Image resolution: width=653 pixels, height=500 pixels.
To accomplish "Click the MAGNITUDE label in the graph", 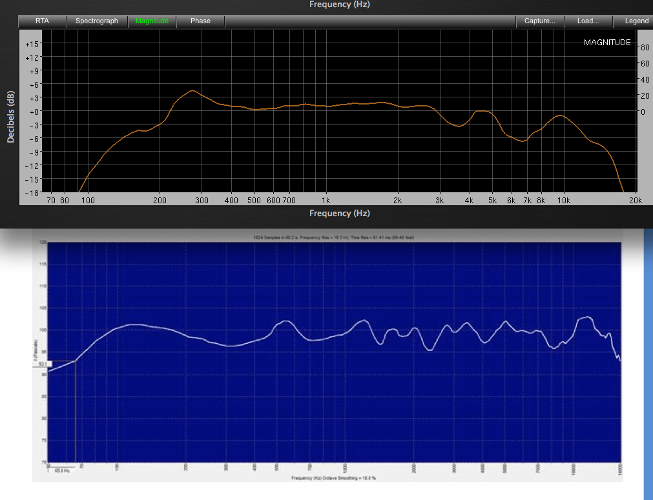I will 606,43.
